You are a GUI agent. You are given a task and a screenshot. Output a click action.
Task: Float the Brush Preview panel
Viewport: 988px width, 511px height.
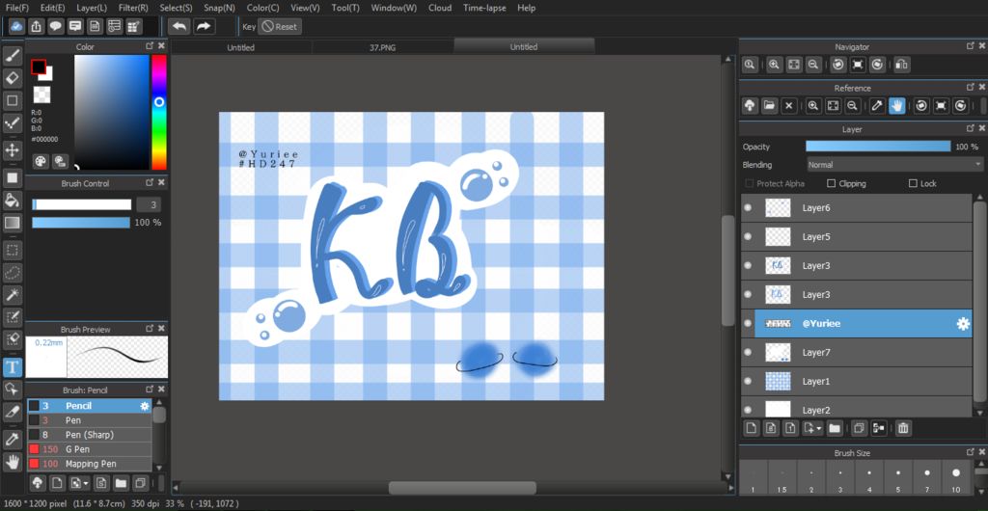[x=150, y=329]
